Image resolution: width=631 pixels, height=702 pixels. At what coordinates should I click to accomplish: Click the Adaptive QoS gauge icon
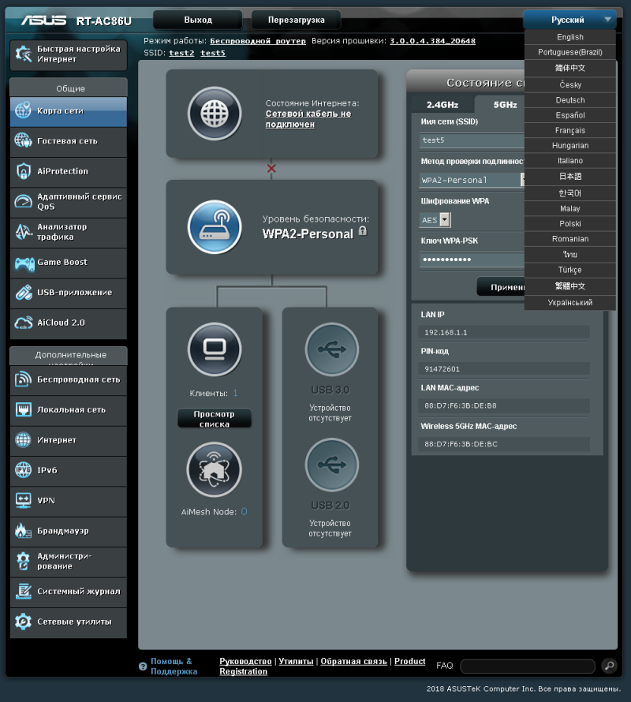(24, 201)
